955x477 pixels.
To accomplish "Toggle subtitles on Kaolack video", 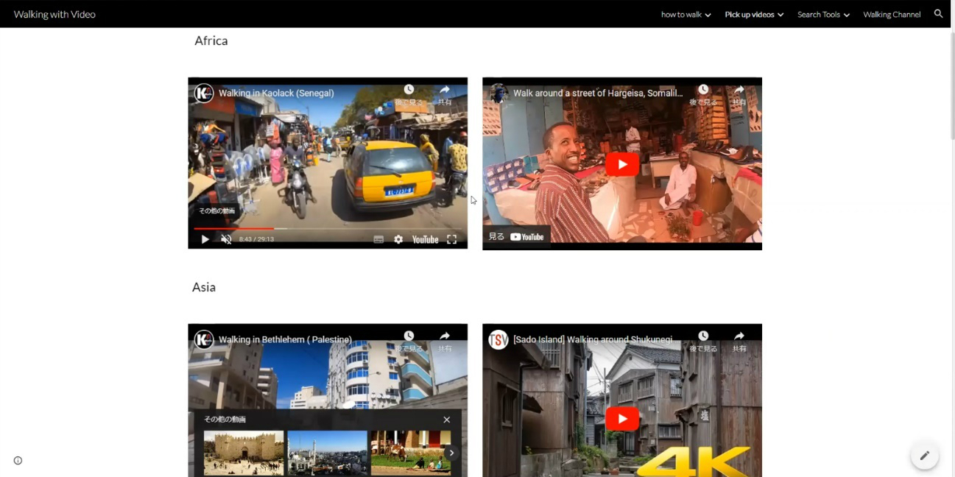I will (378, 239).
